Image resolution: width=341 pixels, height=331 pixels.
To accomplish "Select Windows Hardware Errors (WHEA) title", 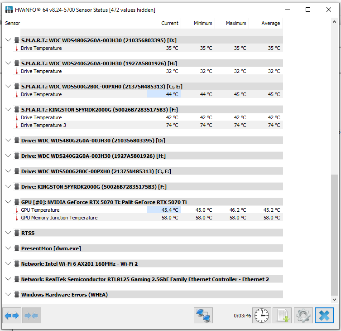I will 64,295.
